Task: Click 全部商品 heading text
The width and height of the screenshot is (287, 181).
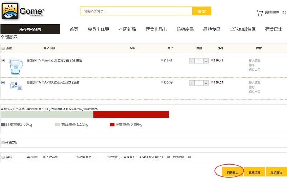Action: pyautogui.click(x=9, y=38)
